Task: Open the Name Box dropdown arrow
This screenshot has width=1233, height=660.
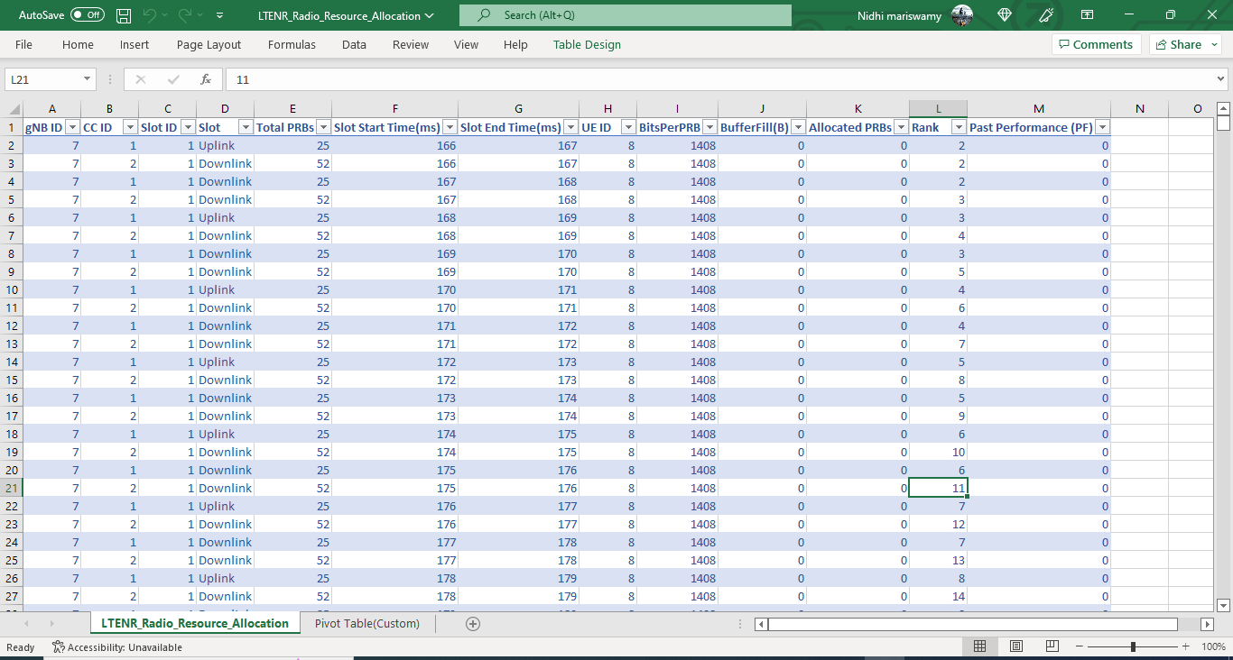Action: tap(87, 79)
